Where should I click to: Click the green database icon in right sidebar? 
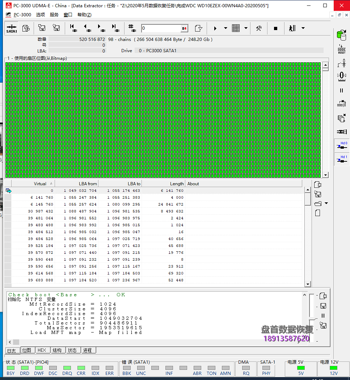click(x=342, y=35)
